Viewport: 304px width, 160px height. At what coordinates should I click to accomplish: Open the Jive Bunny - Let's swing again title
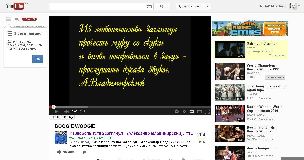(266, 88)
